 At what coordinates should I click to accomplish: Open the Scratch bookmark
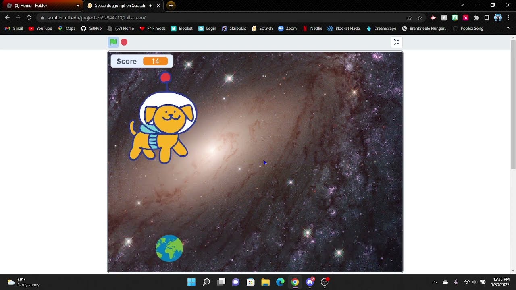(x=262, y=29)
